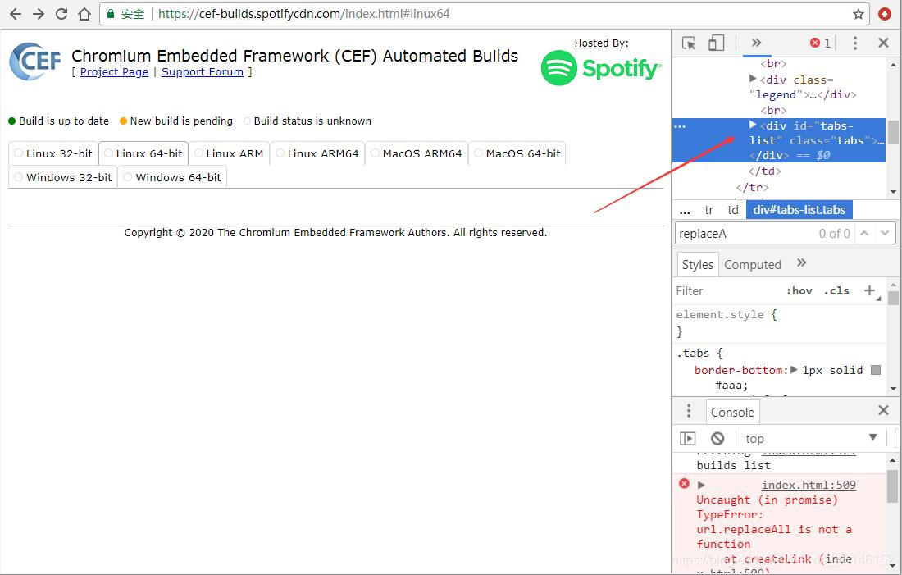
Task: Select the closing td tag line
Action: pyautogui.click(x=764, y=171)
